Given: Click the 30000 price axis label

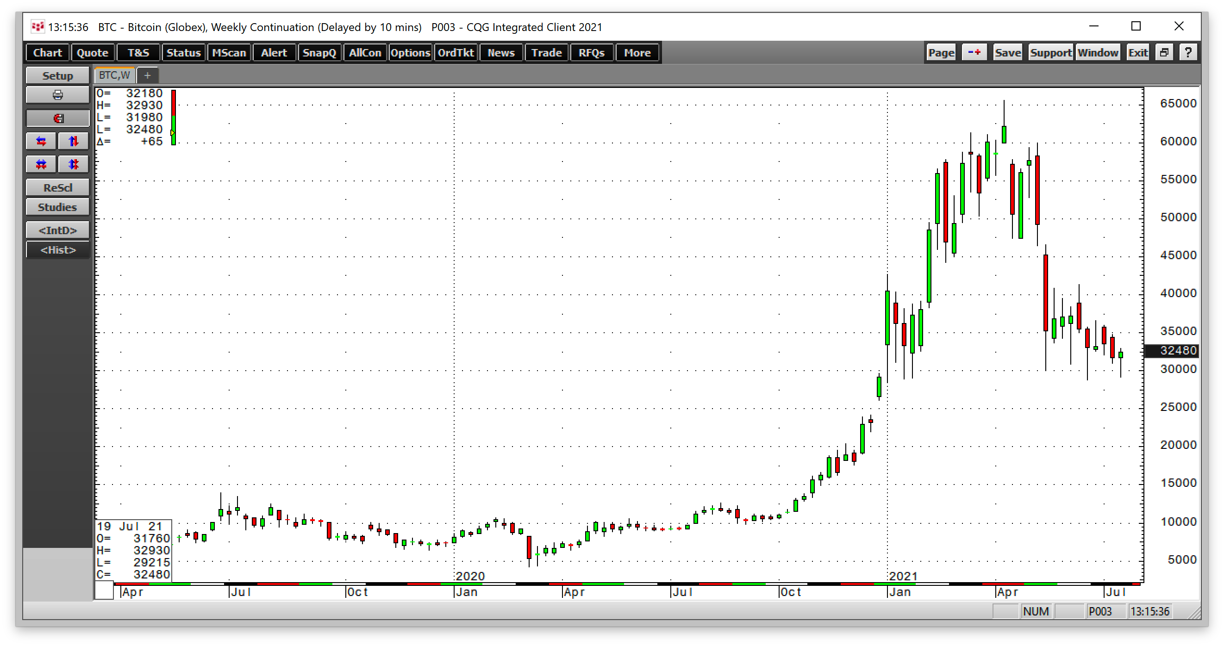Looking at the screenshot, I should [1178, 369].
